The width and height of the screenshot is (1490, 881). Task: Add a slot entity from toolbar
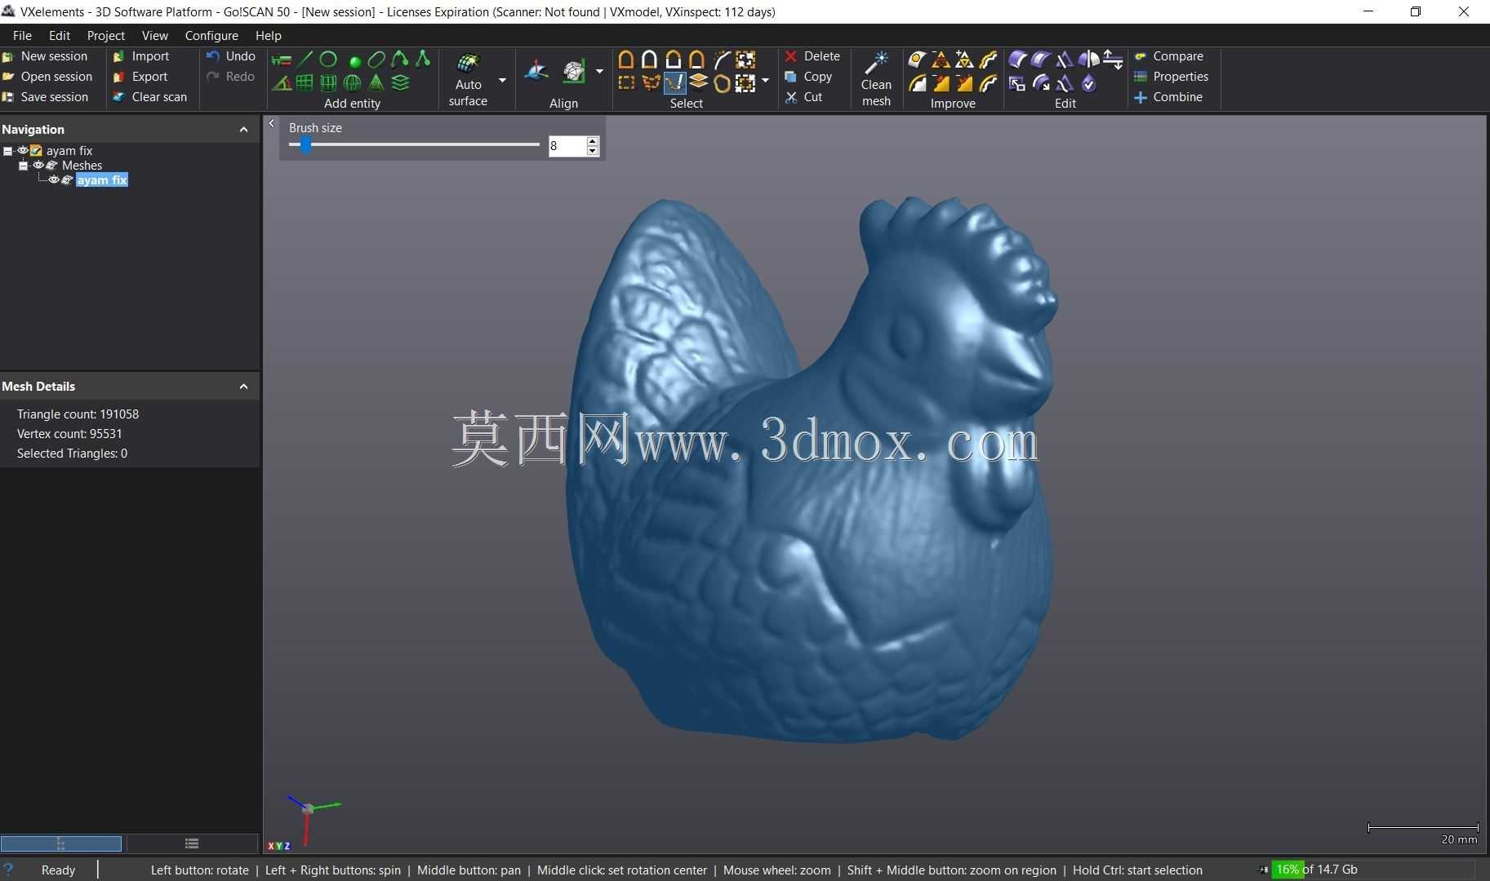376,60
